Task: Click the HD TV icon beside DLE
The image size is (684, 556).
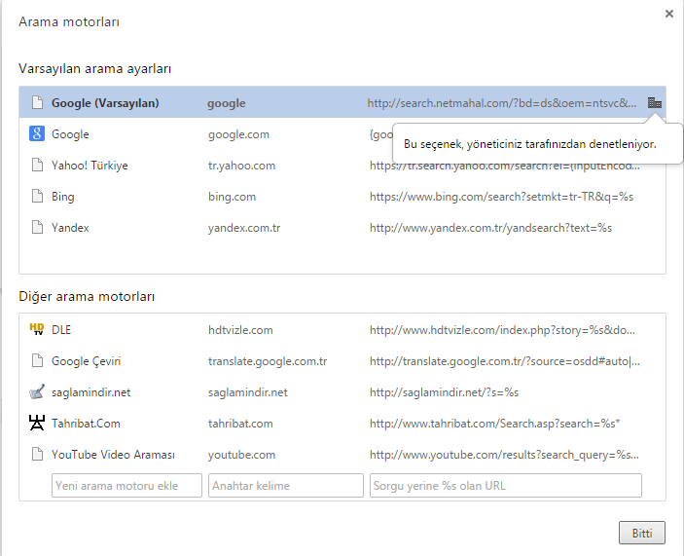Action: click(x=37, y=329)
